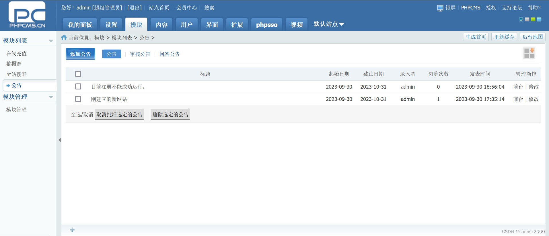
Task: Switch to the 界面 tab
Action: click(212, 25)
